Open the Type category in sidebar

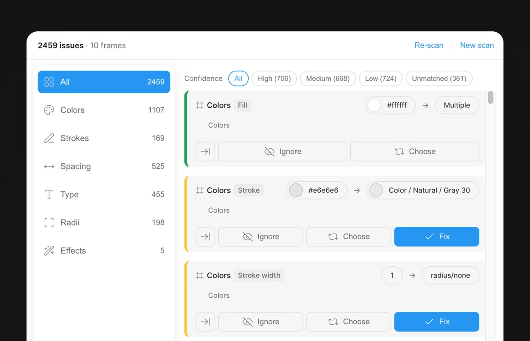(x=104, y=195)
